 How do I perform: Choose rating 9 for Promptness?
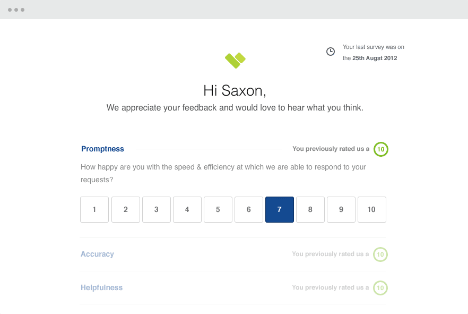pos(341,209)
